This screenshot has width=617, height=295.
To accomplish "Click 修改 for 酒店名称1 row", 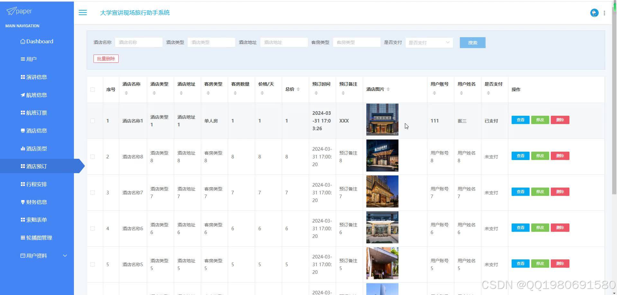I will pyautogui.click(x=540, y=120).
